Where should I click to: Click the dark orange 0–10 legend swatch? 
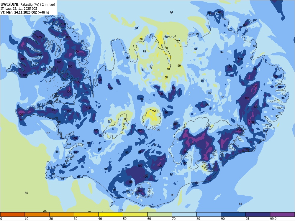(12, 215)
